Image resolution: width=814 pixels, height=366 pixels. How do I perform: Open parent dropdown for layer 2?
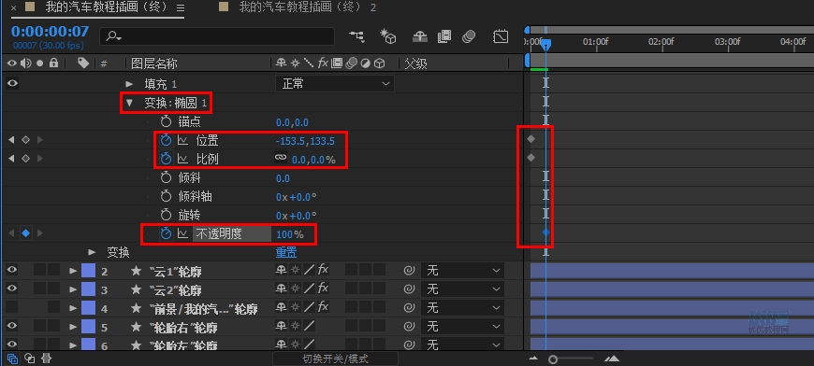click(x=462, y=270)
